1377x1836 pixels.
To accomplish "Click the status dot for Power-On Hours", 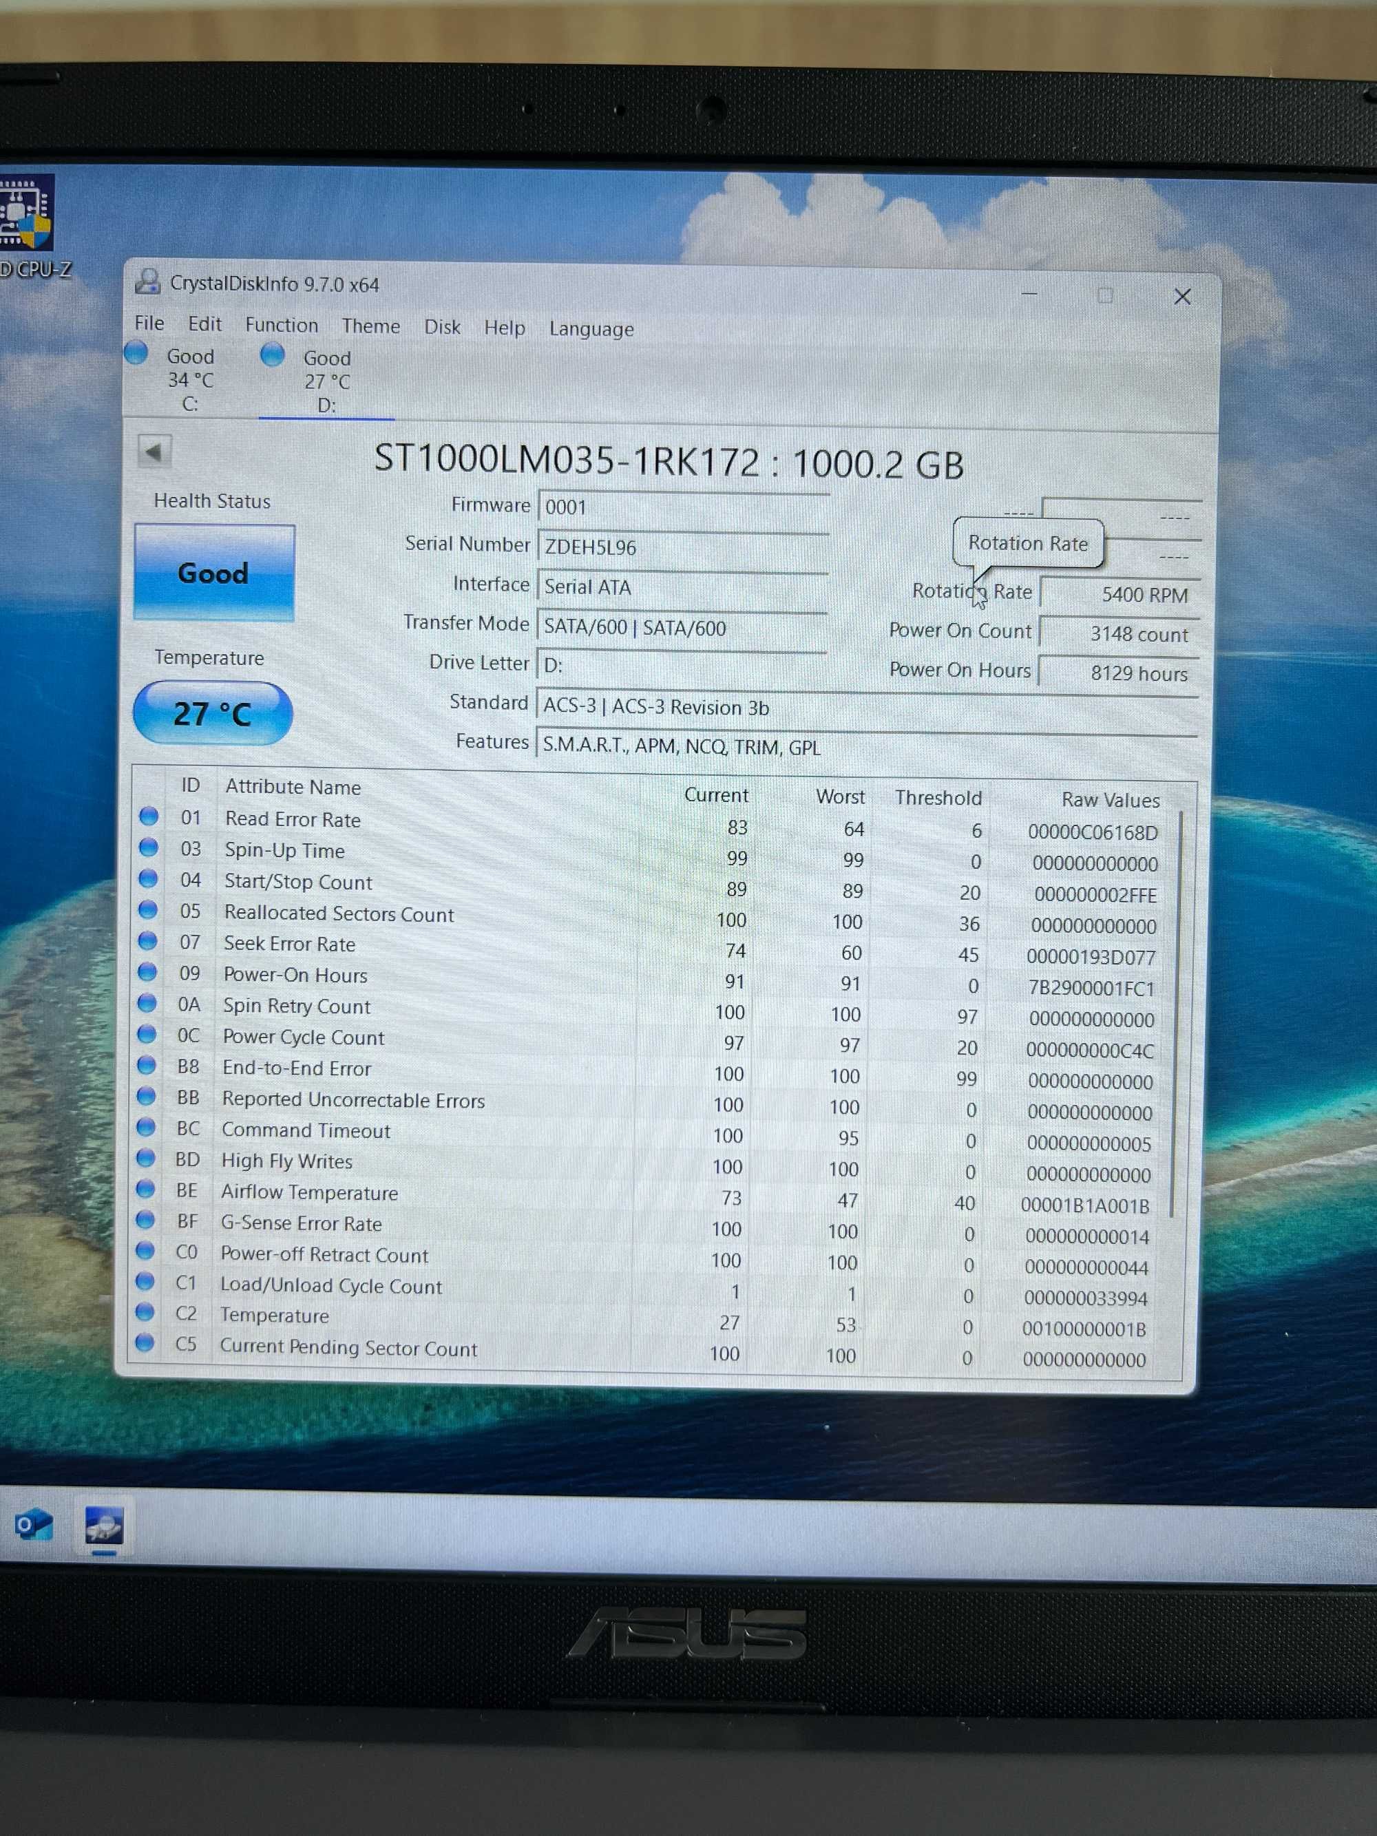I will point(148,971).
